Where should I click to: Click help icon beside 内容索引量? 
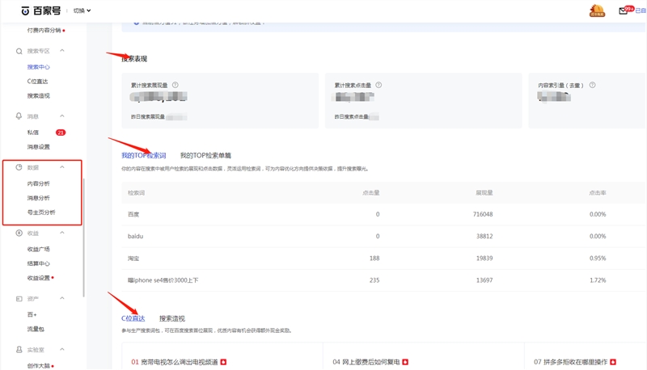(594, 85)
